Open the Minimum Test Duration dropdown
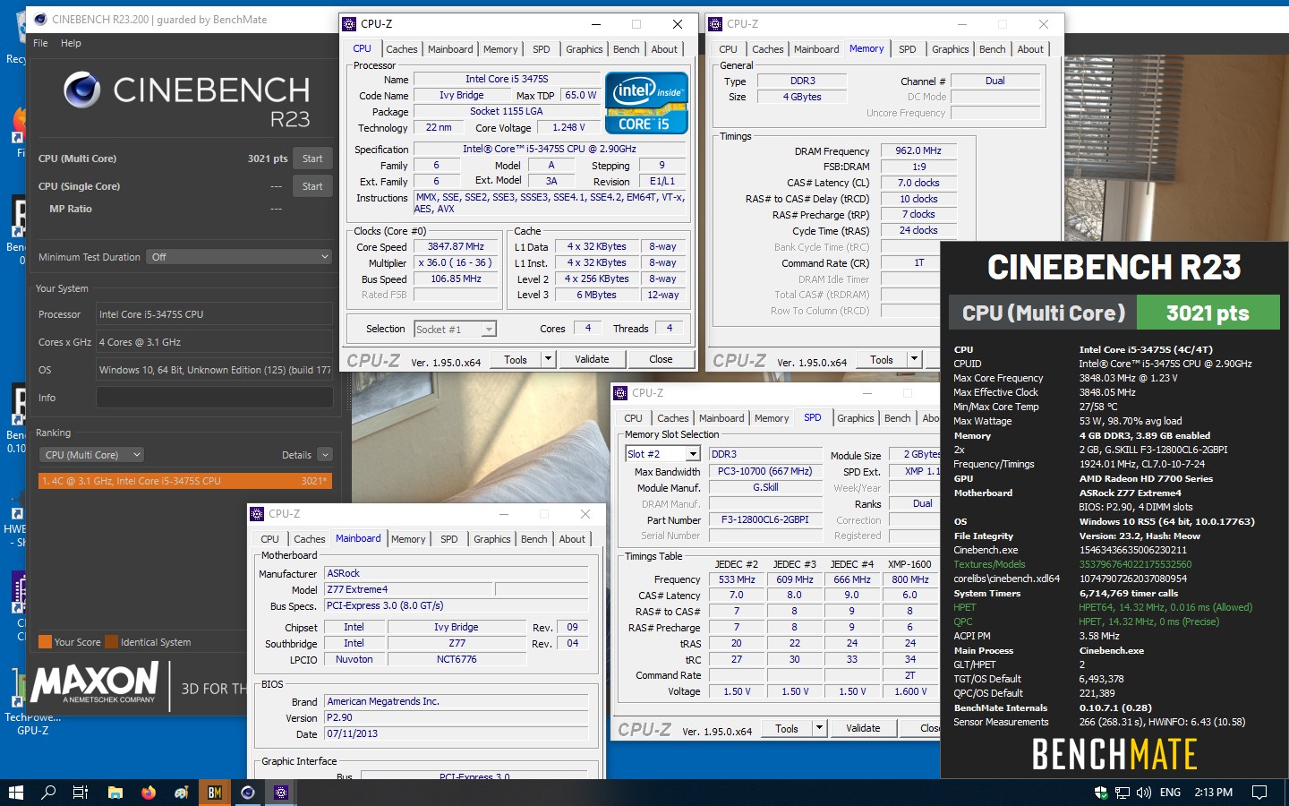The width and height of the screenshot is (1289, 806). [240, 257]
